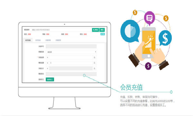Open the second tab next to 会员充值
Screen dimensions: 193x116
38,40
